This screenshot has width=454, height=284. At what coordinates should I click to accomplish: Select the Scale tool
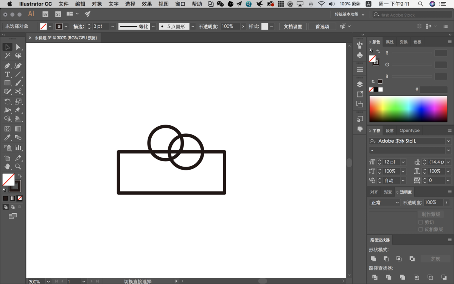pos(18,101)
